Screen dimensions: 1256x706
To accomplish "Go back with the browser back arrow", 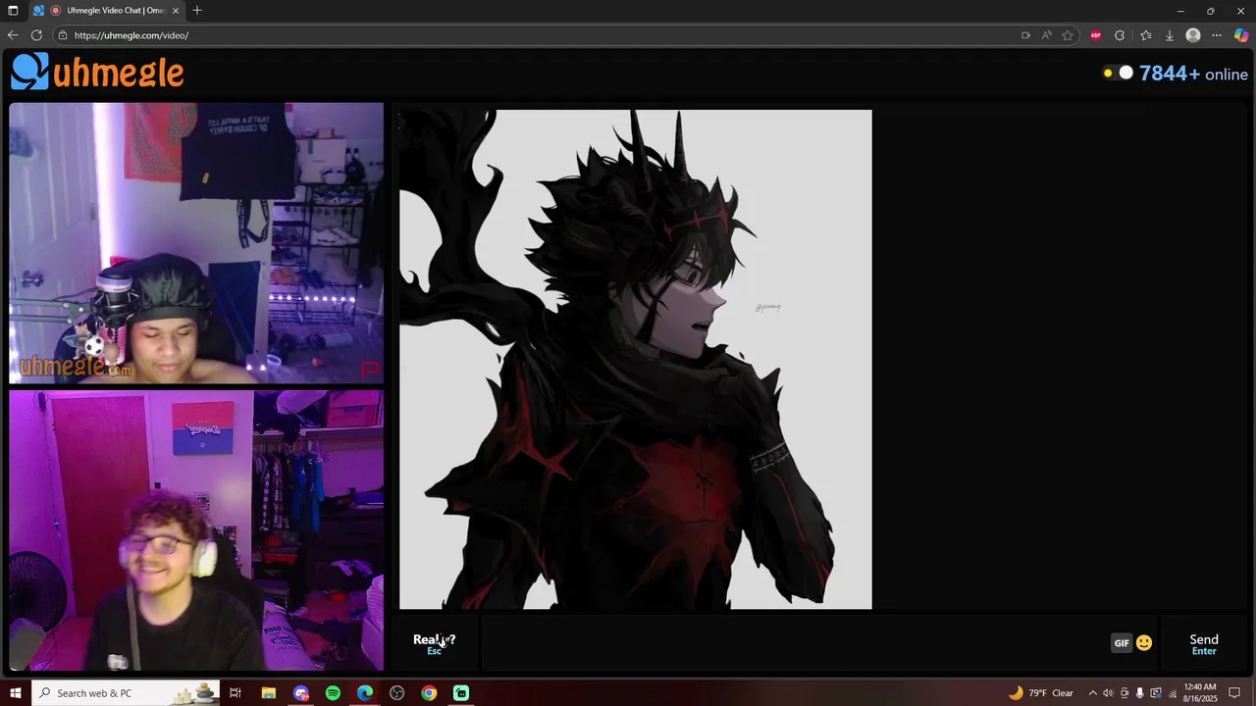I will click(13, 35).
